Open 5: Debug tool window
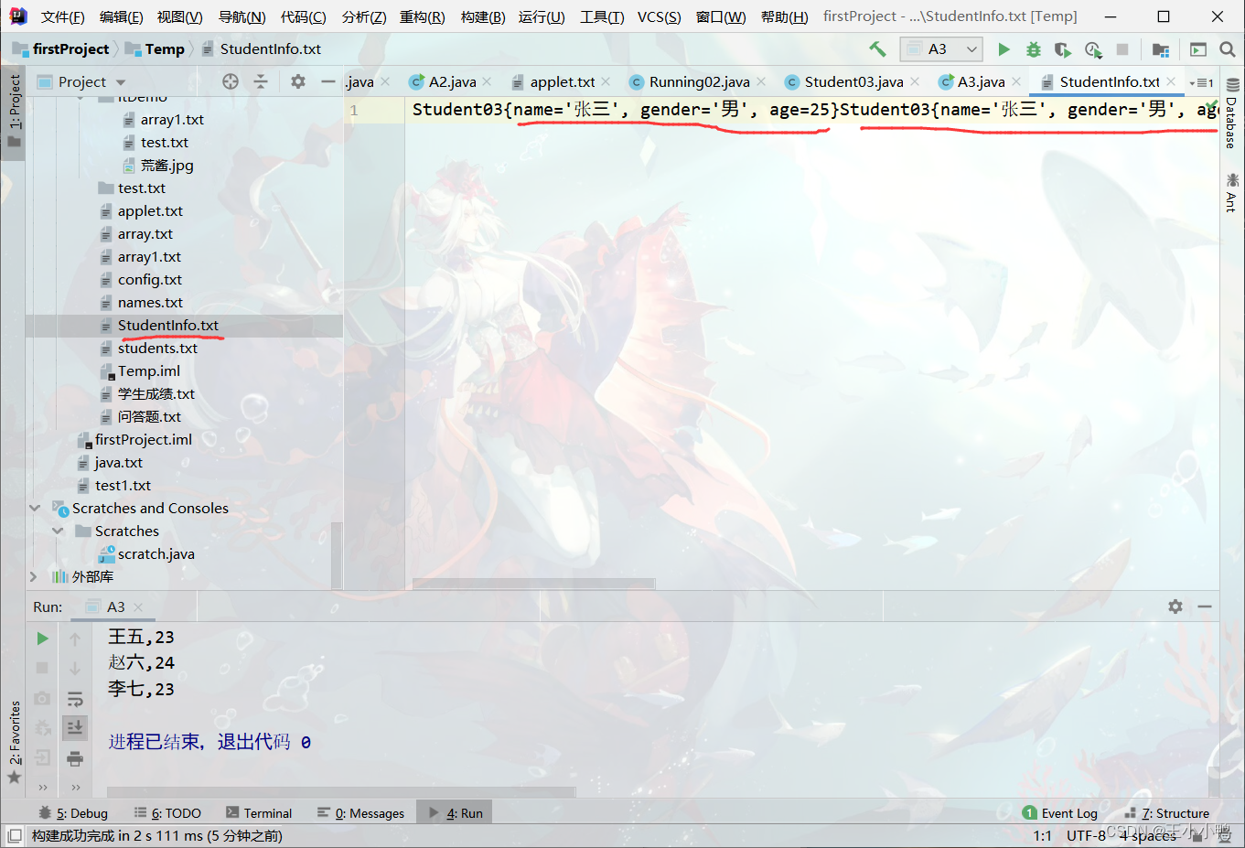Viewport: 1245px width, 848px height. tap(73, 813)
